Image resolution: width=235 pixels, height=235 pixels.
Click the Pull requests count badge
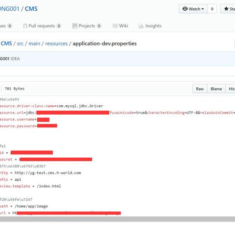(59, 26)
